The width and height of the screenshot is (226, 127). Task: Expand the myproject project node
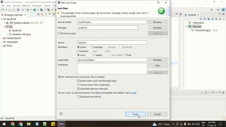click(x=2, y=42)
